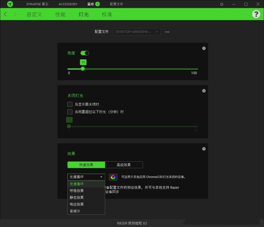This screenshot has width=264, height=227.
Task: Switch to 性能 tab
Action: point(60,14)
